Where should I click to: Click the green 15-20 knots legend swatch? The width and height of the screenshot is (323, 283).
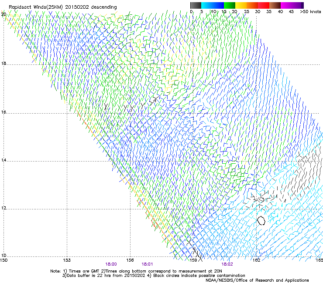click(x=230, y=5)
